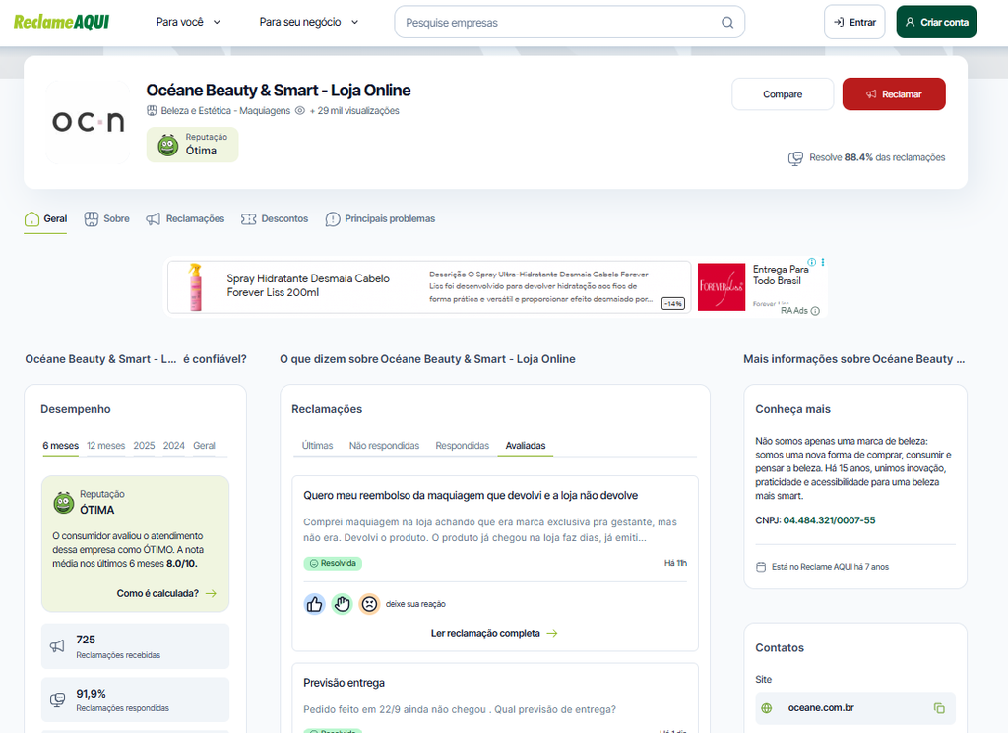Click the sad-face reaction icon
Screen dimensions: 1008x733
[x=369, y=604]
